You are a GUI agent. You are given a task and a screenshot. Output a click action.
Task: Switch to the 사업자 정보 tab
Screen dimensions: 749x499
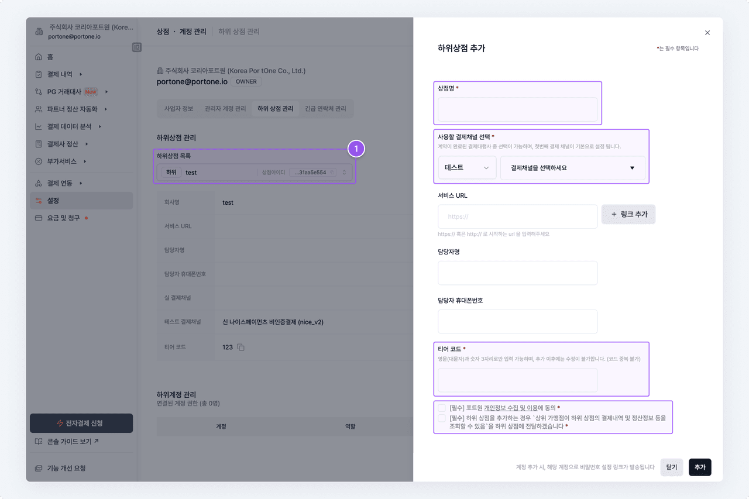click(178, 109)
